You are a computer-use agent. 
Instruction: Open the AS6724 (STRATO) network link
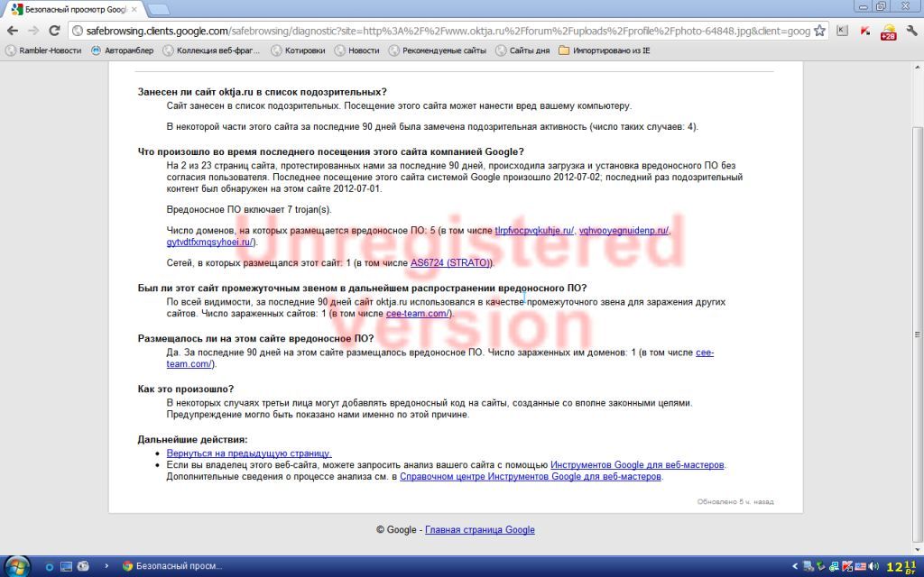[451, 263]
